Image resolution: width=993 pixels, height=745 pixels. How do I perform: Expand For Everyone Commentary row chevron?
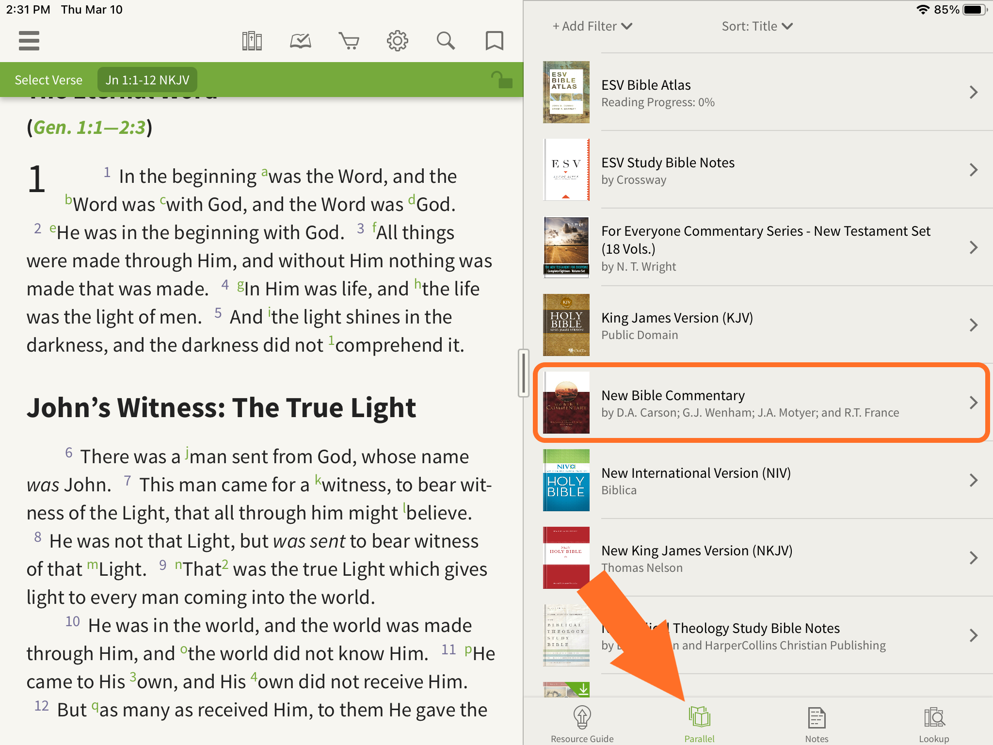(974, 247)
